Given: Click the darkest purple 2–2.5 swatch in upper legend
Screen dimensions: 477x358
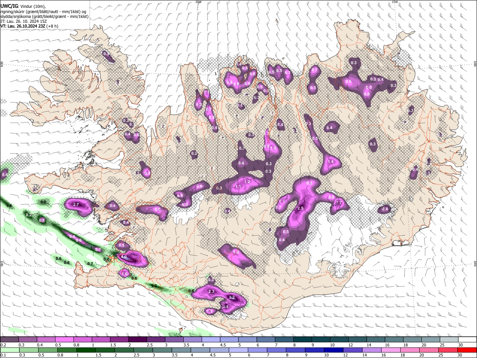Looking at the screenshot, I should 138,340.
